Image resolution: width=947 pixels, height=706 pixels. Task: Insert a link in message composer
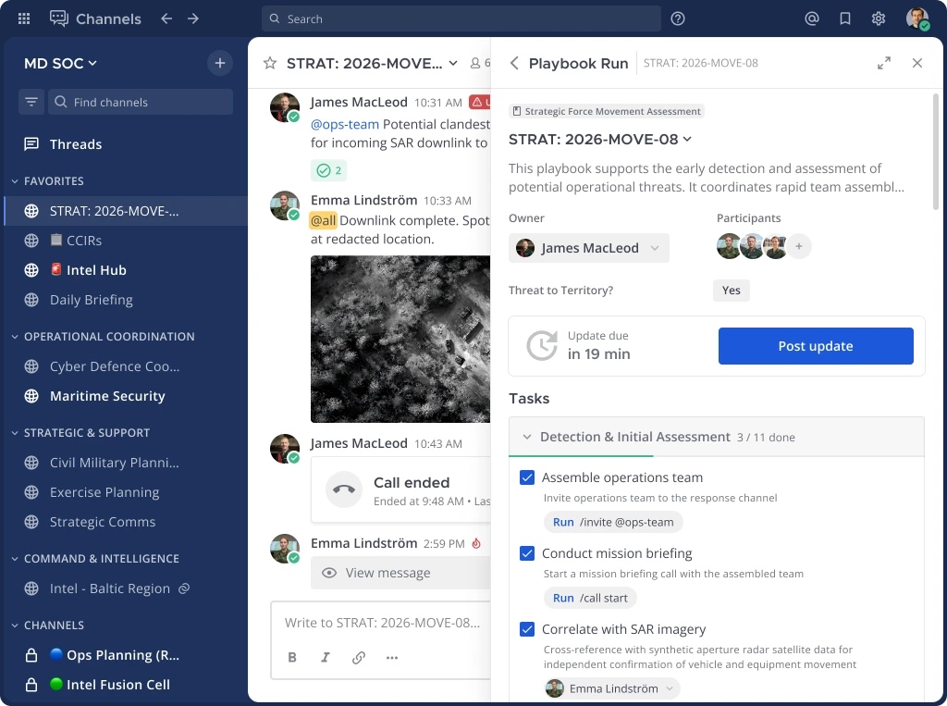359,657
